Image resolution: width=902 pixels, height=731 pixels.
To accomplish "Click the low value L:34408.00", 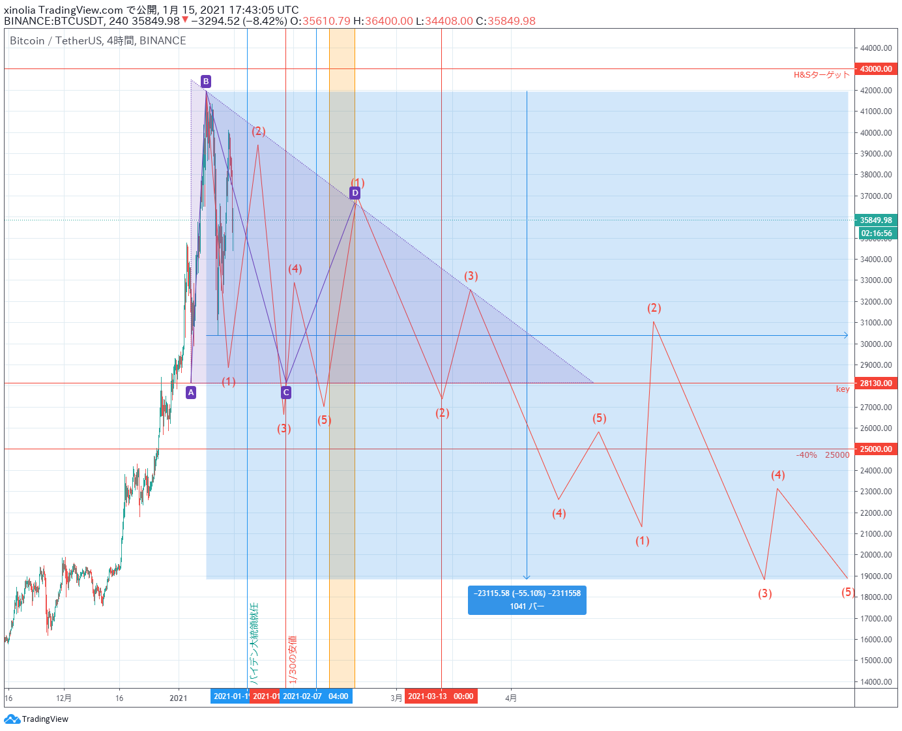I will 444,21.
